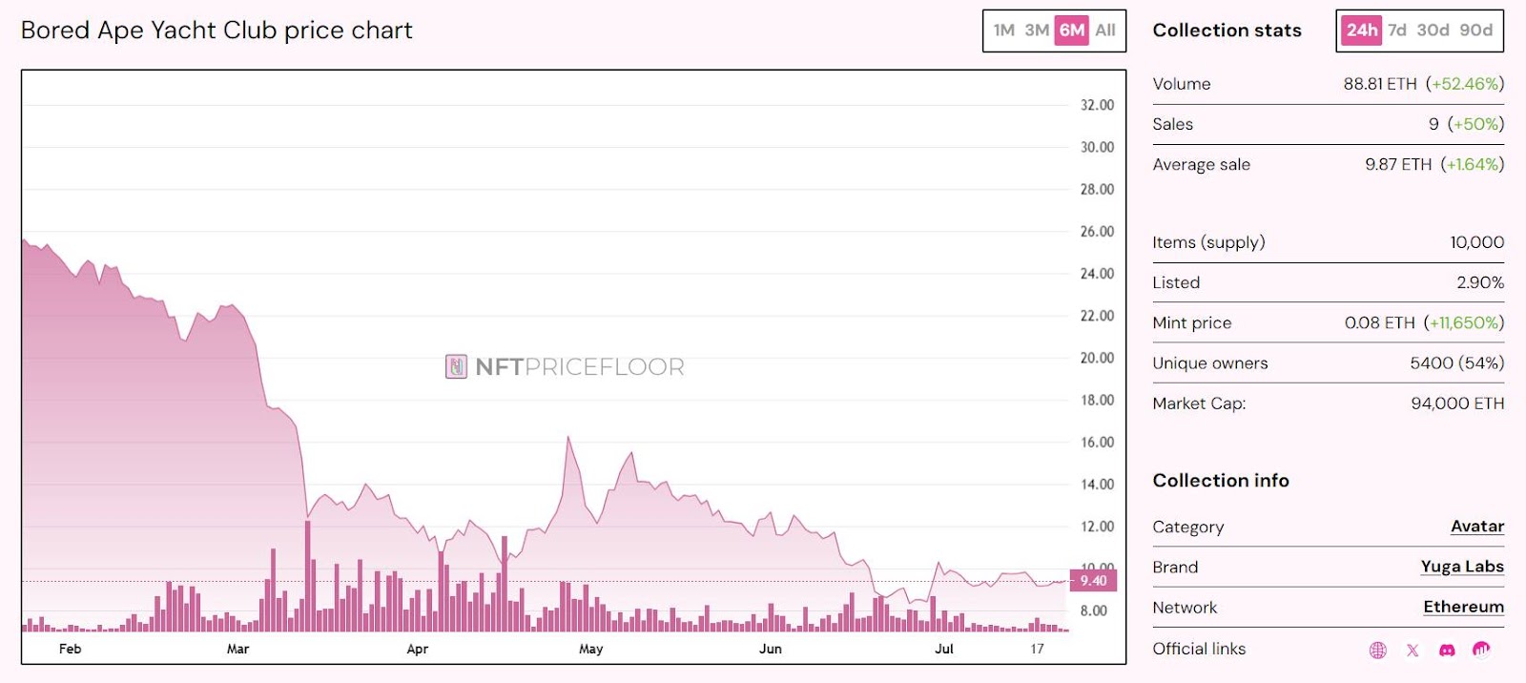1526x683 pixels.
Task: Click the Jun label on the time axis
Action: [x=771, y=649]
